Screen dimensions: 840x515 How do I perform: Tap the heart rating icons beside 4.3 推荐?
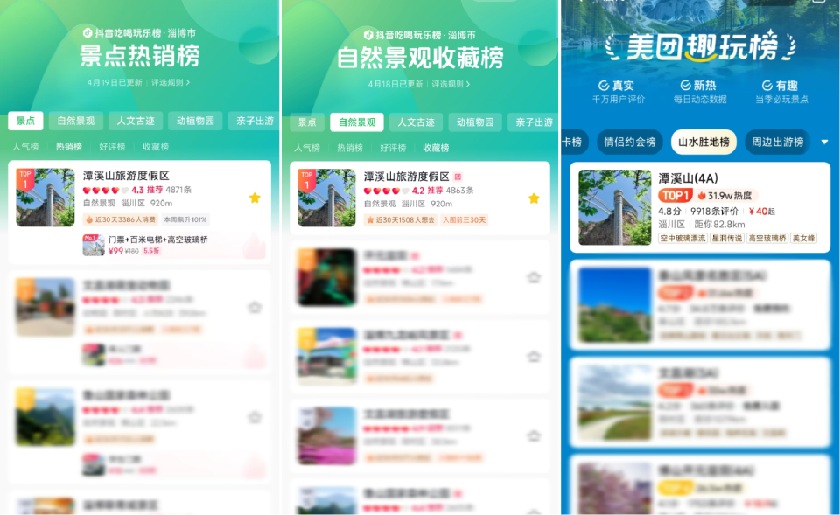point(106,190)
